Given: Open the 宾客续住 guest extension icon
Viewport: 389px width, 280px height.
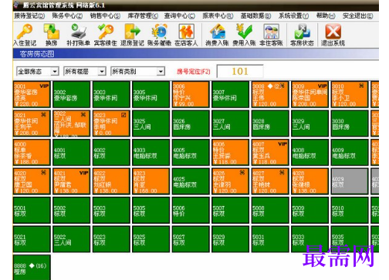Looking at the screenshot, I should 105,35.
